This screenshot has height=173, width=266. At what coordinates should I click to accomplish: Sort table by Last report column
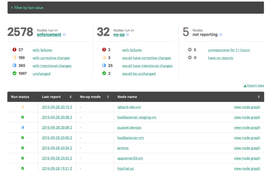[x=70, y=97]
